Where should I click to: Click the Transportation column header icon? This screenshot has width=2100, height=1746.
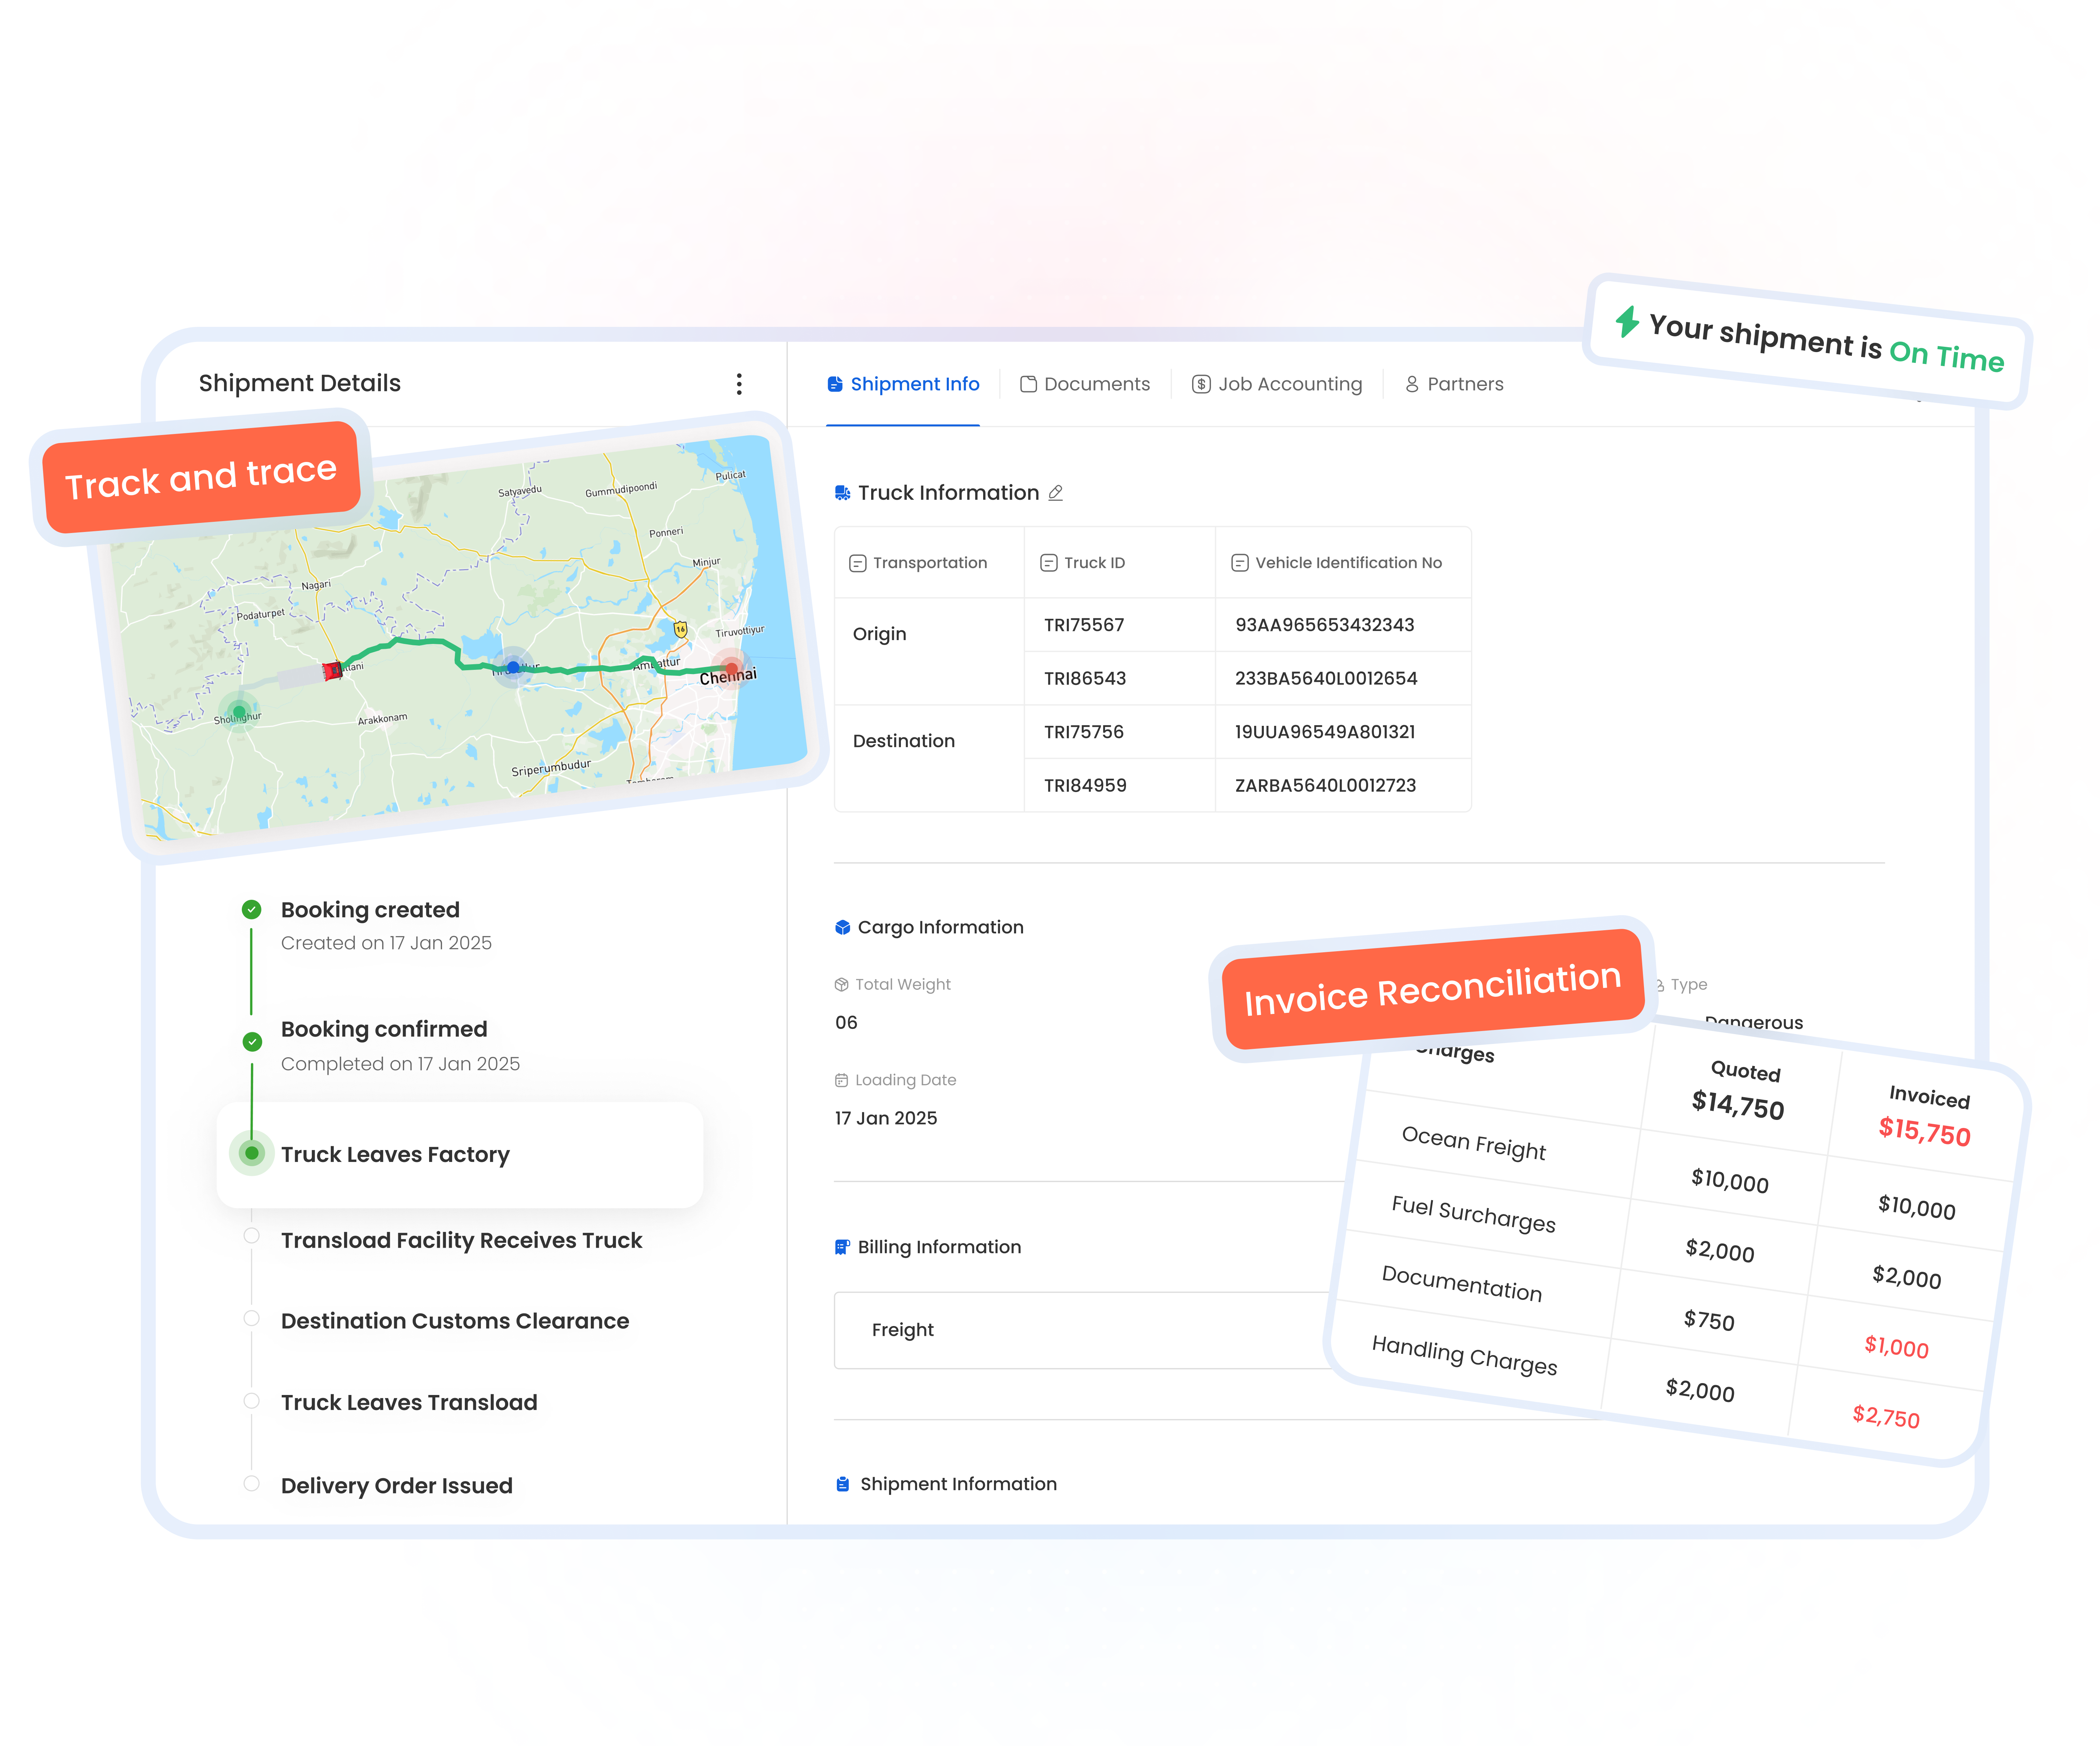858,563
